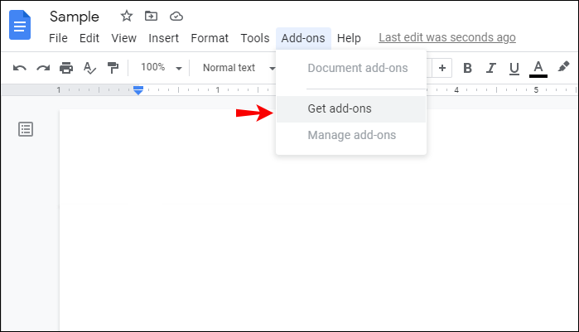Expand the Normal text style dropdown
579x332 pixels.
[239, 68]
